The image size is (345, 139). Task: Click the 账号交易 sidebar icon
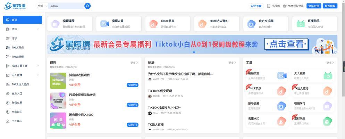tap(8, 103)
